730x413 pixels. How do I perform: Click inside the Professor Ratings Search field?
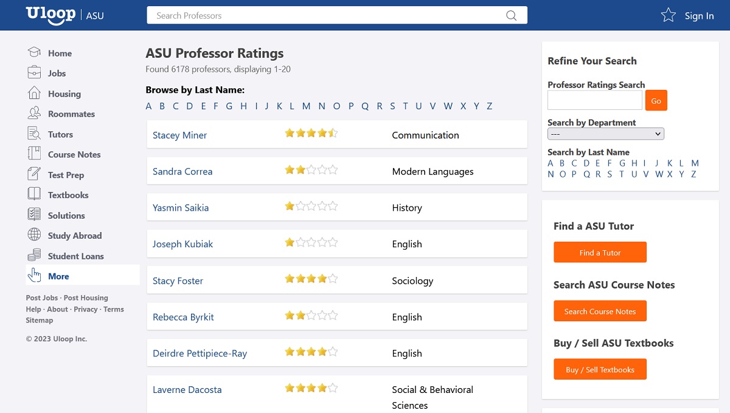tap(594, 99)
